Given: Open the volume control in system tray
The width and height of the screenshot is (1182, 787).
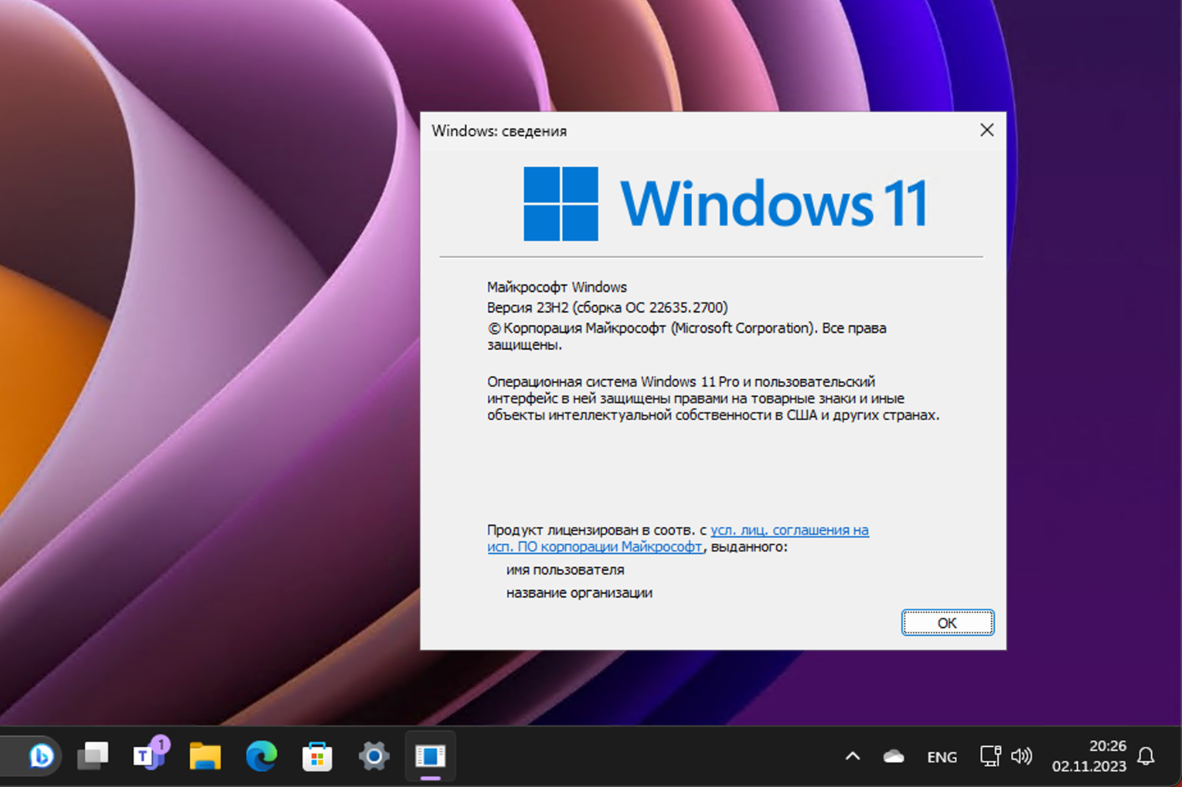Looking at the screenshot, I should [1022, 755].
